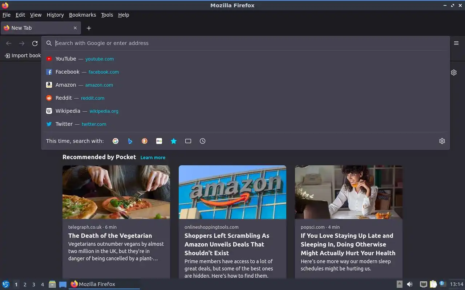Search this time with eBay
Image resolution: width=465 pixels, height=290 pixels.
(x=159, y=141)
